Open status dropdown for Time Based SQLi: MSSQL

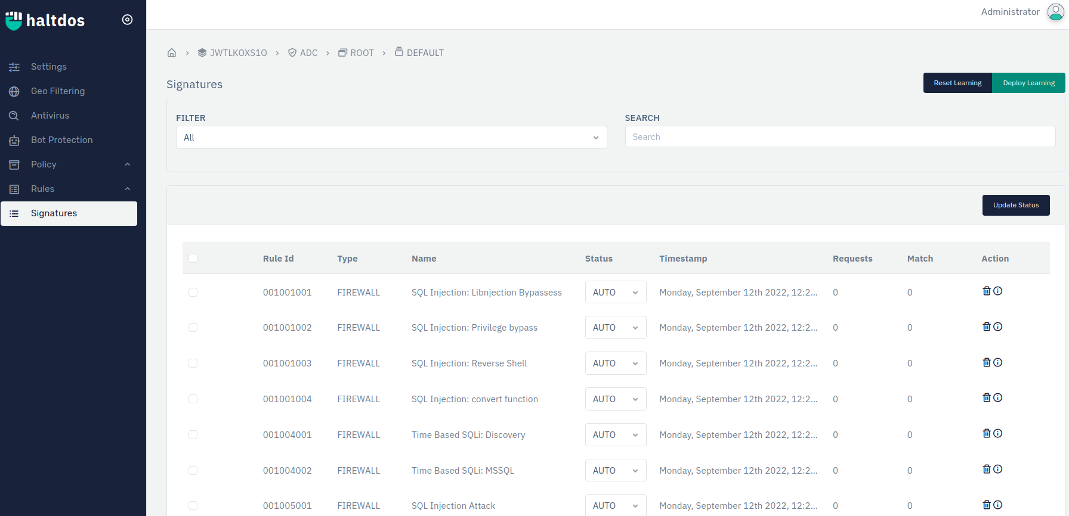coord(616,471)
